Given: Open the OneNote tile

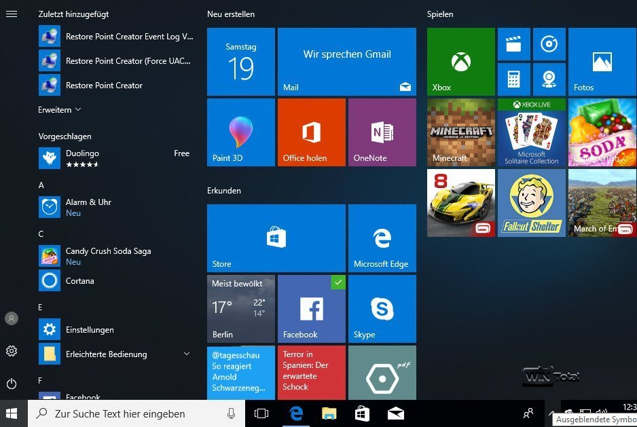Looking at the screenshot, I should (x=382, y=132).
